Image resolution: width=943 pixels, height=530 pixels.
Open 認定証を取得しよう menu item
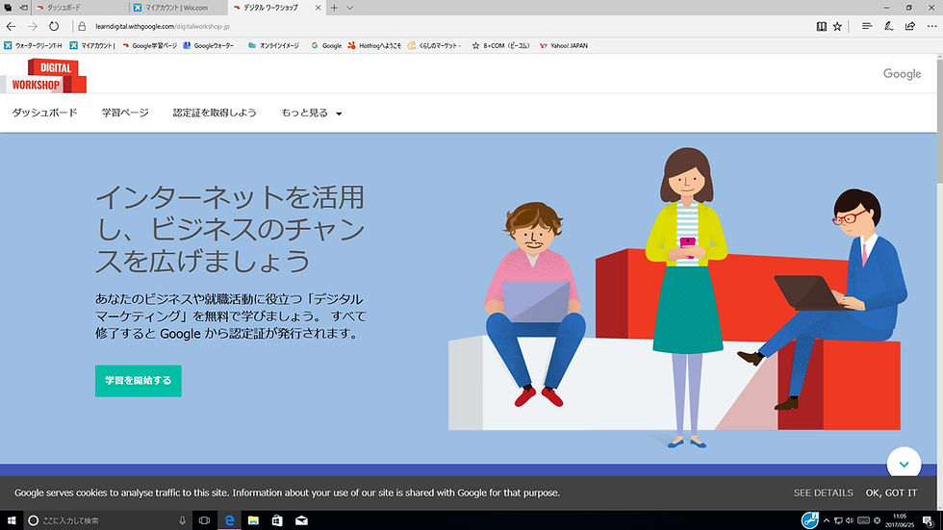tap(215, 113)
